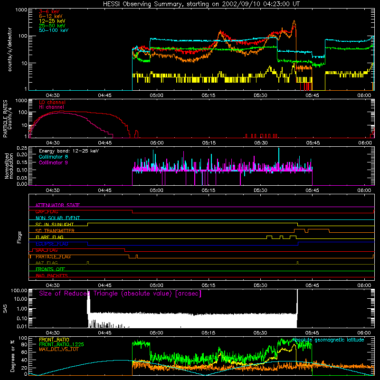The height and width of the screenshot is (380, 380).
Task: Click the BAD_PACKETS flag label
Action: click(52, 275)
